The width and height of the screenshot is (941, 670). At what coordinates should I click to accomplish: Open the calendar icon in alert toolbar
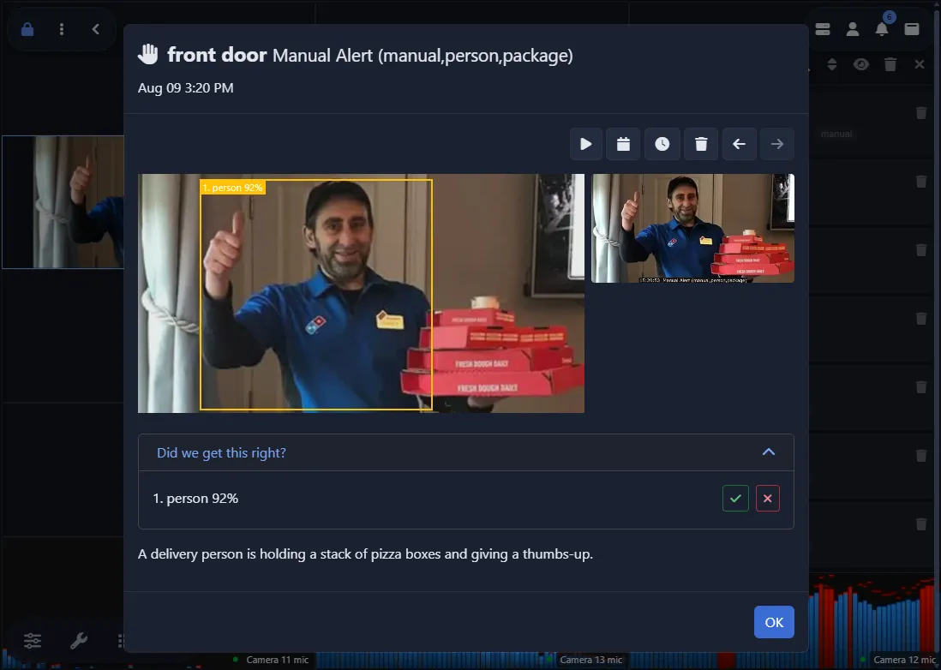624,144
